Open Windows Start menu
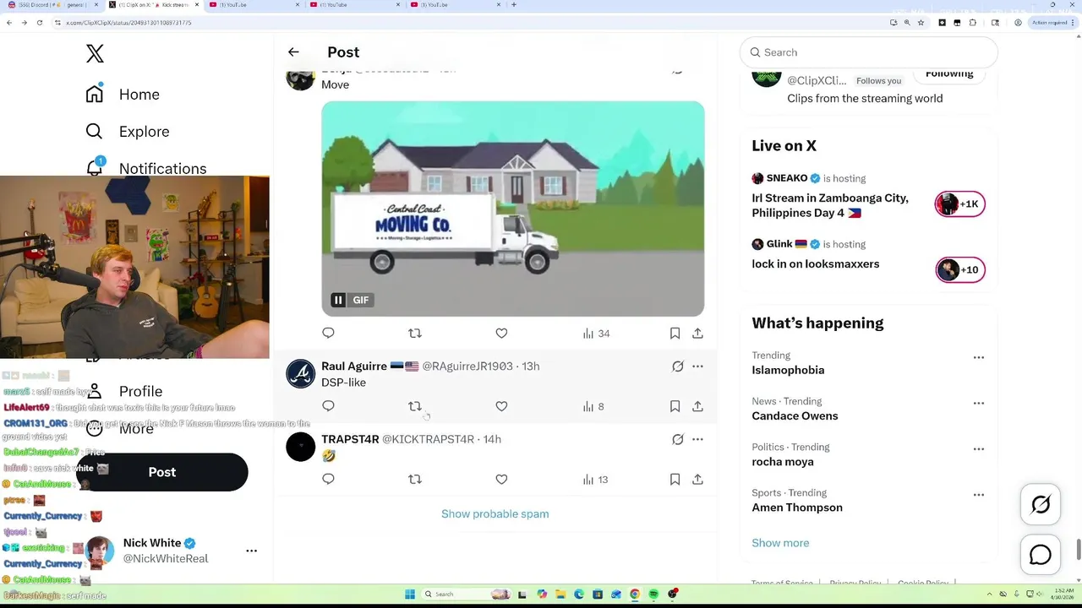The height and width of the screenshot is (608, 1082). coord(410,594)
